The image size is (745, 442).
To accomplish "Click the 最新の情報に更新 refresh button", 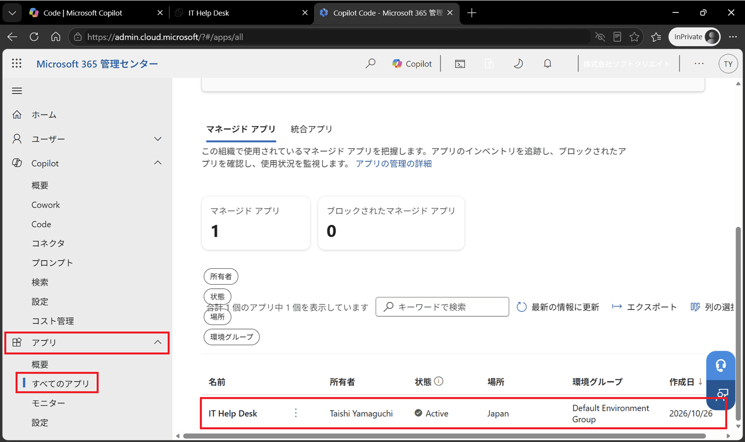I will click(558, 307).
